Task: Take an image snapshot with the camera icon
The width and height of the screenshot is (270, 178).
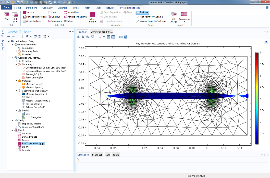Action: pos(121,37)
